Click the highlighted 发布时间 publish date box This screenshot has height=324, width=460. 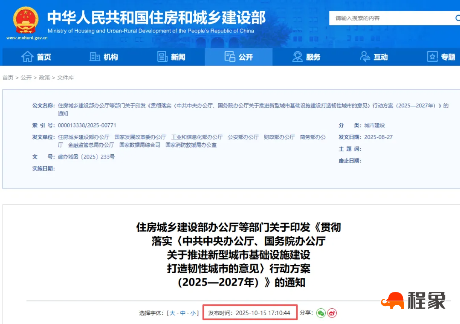250,312
